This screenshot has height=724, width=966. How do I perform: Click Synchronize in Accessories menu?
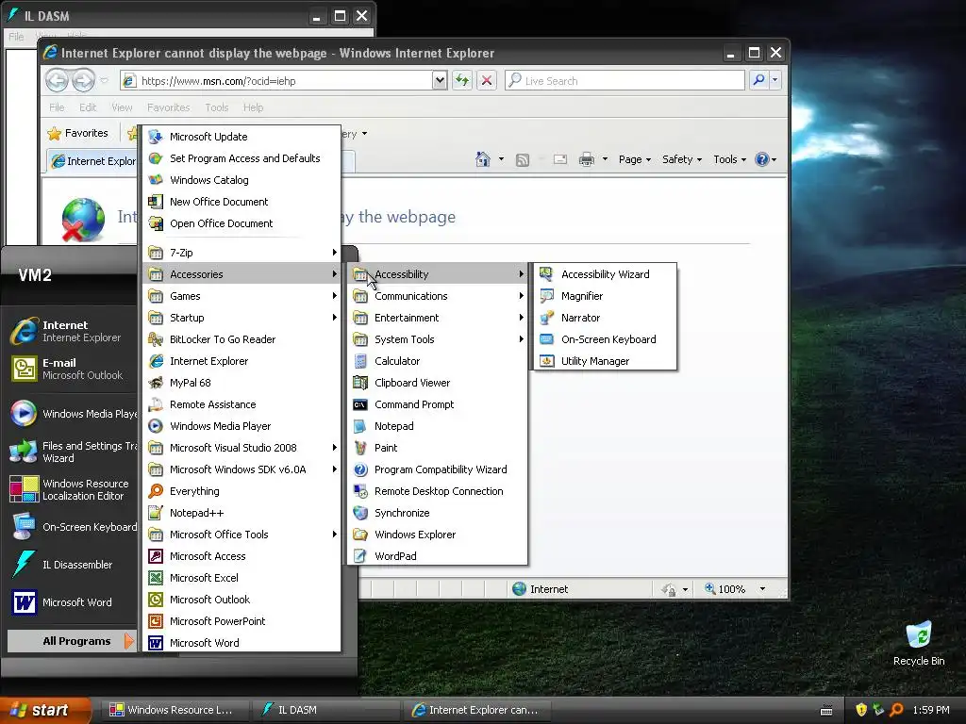click(438, 513)
